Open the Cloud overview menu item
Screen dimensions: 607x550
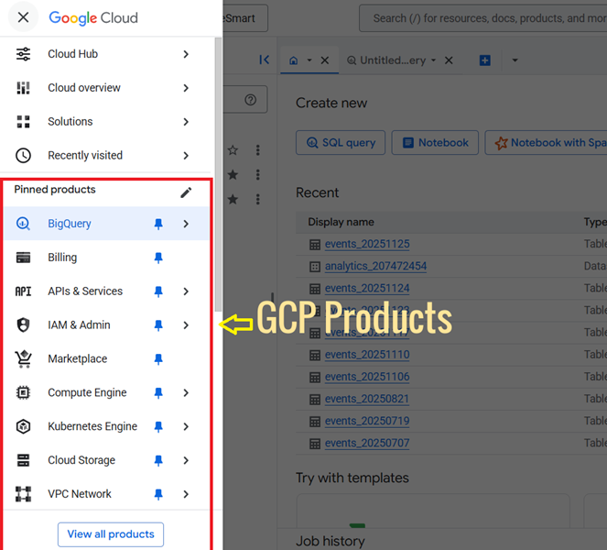click(105, 88)
